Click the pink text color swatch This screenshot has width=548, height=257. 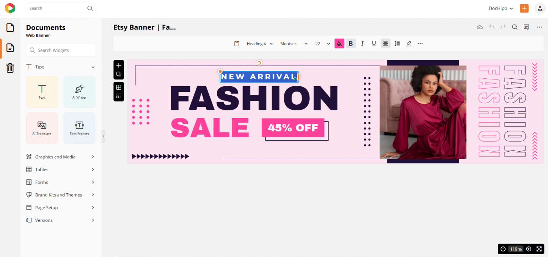339,43
